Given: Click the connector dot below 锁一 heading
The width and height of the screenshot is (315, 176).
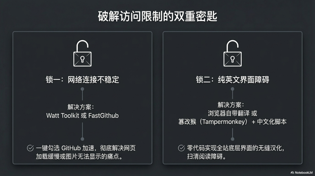Looking at the screenshot, I should tap(82, 89).
